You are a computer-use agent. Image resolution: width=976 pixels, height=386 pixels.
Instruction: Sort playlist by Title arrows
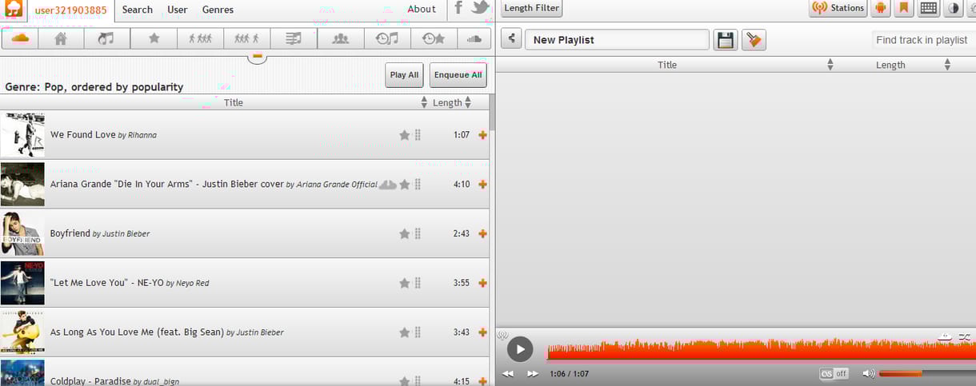[830, 65]
